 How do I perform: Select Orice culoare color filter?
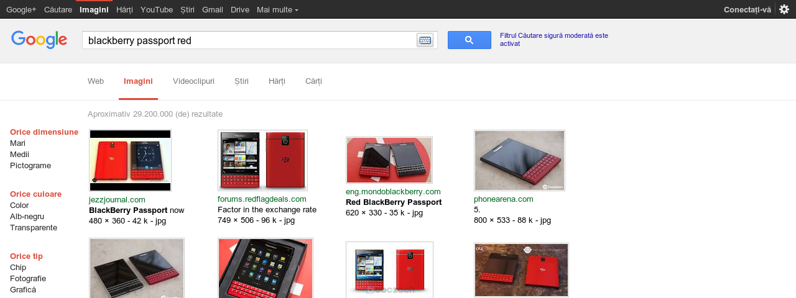coord(35,194)
